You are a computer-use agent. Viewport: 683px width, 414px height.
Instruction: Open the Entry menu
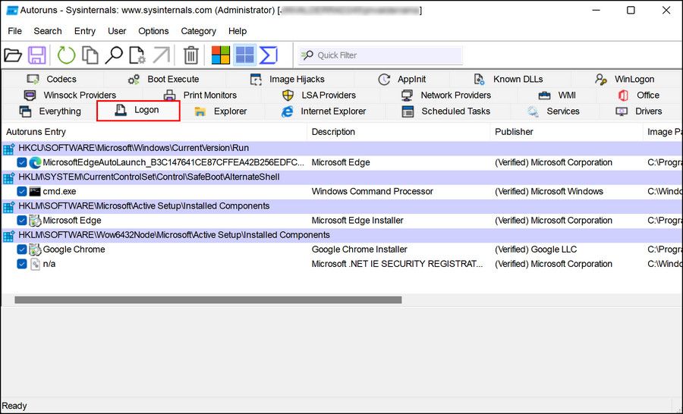(84, 31)
